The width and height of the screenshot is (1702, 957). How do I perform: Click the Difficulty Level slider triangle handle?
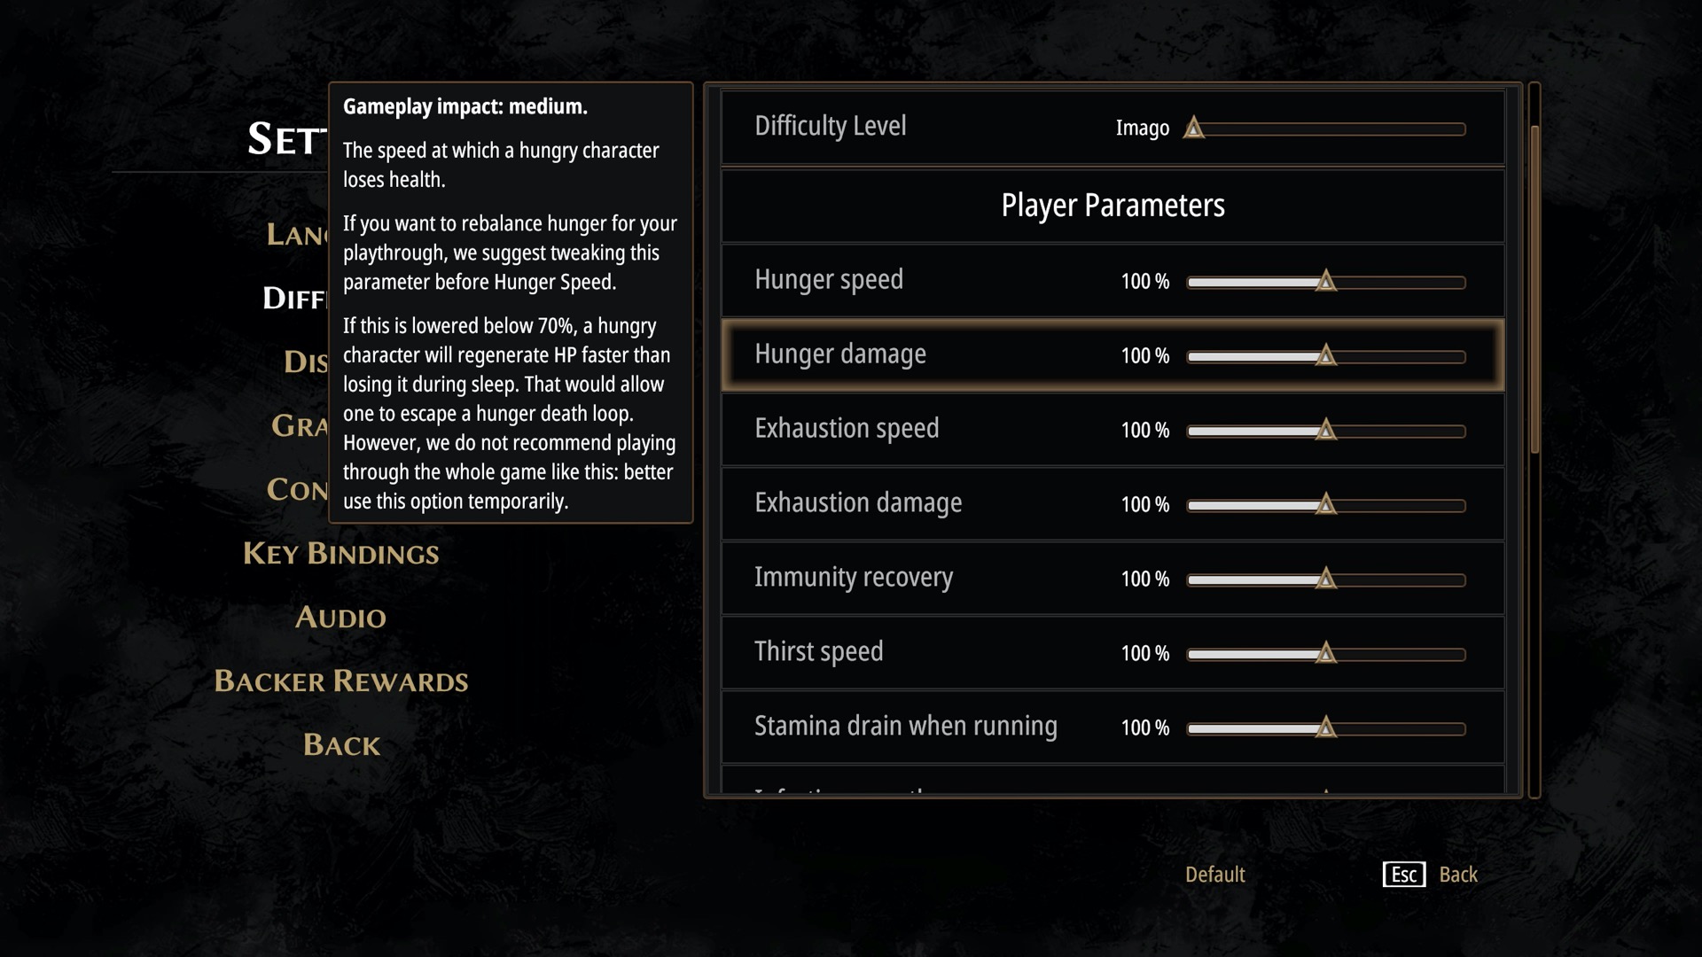[x=1194, y=128]
